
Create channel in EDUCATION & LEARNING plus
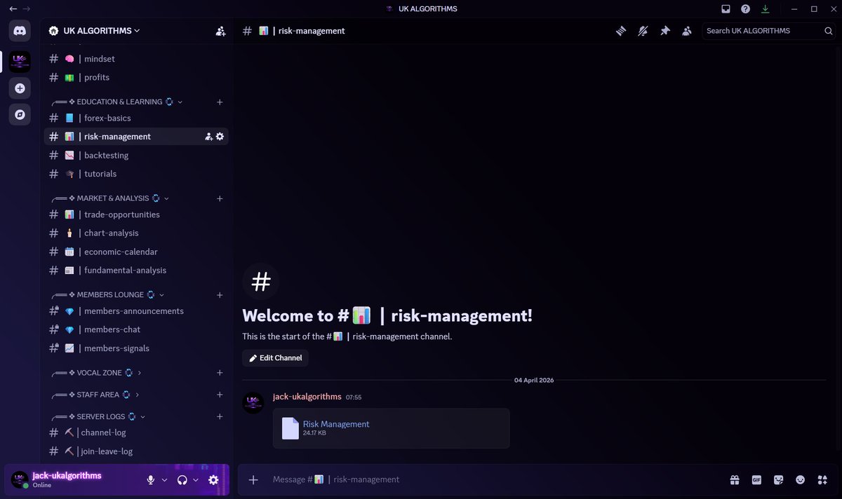[220, 102]
